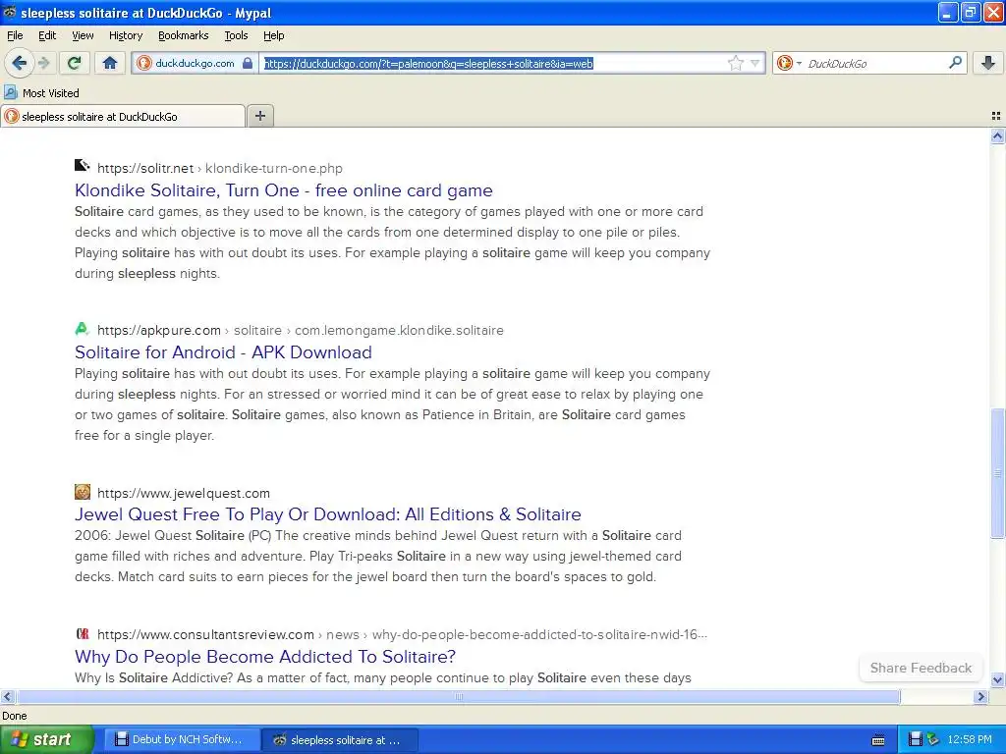Click the solitr.net result URL

point(220,169)
